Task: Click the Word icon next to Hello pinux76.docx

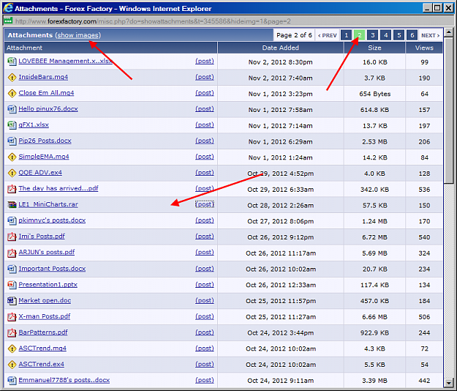Action: coord(12,109)
